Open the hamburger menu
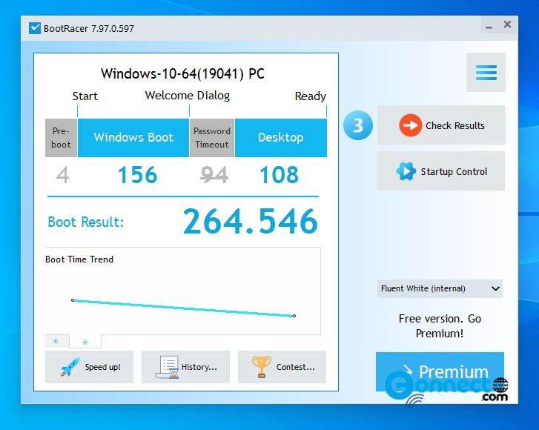The height and width of the screenshot is (430, 539). click(486, 72)
